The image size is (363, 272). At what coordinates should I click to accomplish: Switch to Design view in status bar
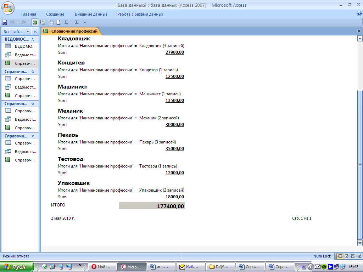359,256
